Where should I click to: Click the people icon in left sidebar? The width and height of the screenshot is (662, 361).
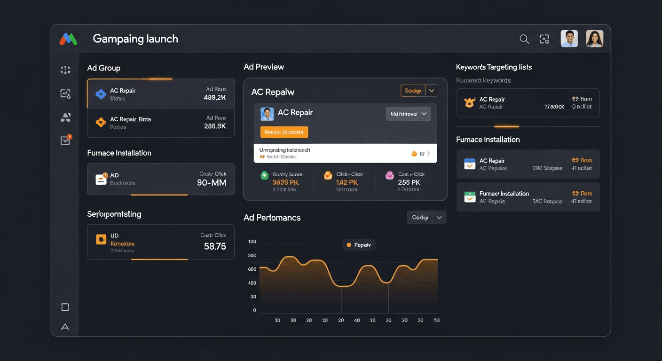pos(65,118)
